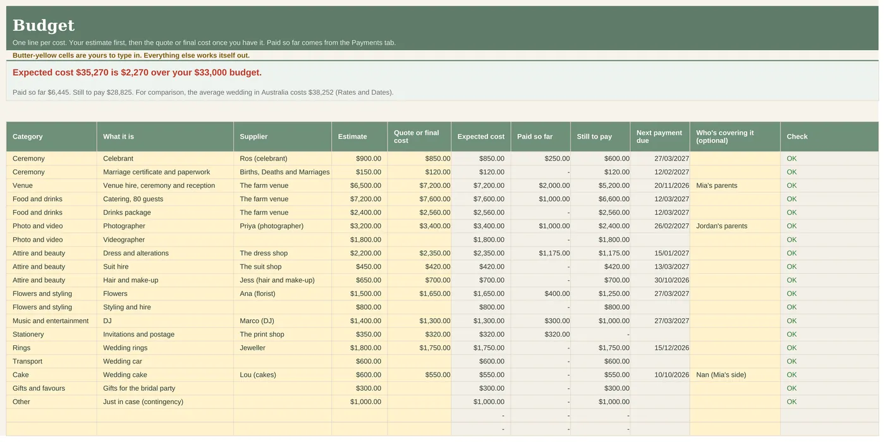Select Catering, 80 guests cell
Image resolution: width=885 pixels, height=442 pixels.
click(165, 199)
